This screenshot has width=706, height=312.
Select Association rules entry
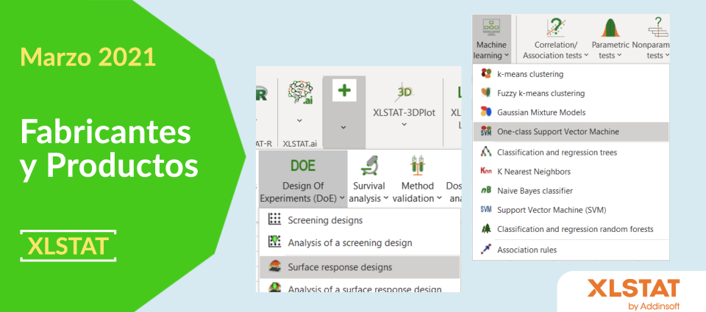pyautogui.click(x=571, y=250)
